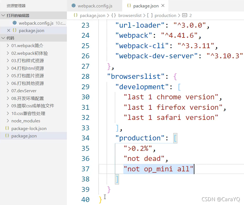Close the package.json tab
Viewport: 244px width, 205px height.
click(x=163, y=5)
